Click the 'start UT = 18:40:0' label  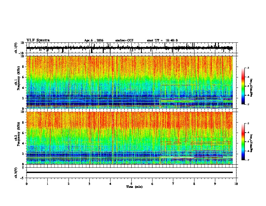162,40
